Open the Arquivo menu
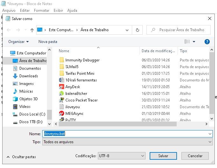This screenshot has height=168, width=217. (9, 10)
